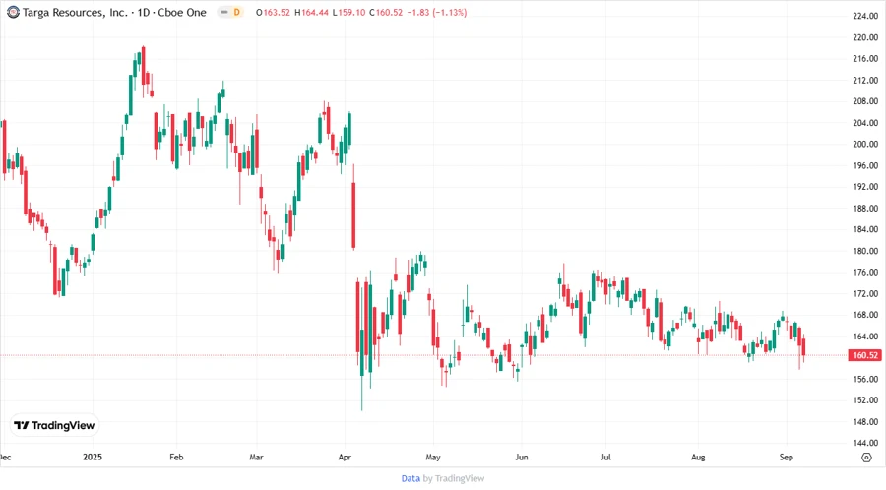Click the 200.00 price axis label
The image size is (886, 490).
point(865,144)
